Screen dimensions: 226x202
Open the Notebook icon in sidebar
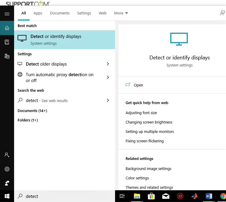pos(7,42)
